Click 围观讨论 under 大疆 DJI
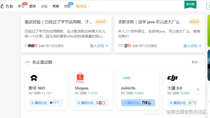Image resolution: width=210 pixels, height=118 pixels. [183, 103]
